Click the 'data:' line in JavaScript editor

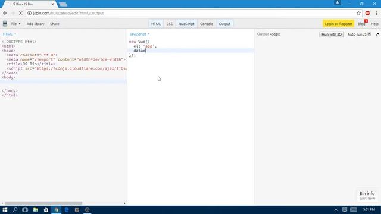tap(190, 51)
